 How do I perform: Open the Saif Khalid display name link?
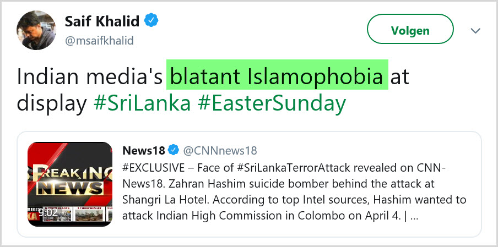(102, 21)
